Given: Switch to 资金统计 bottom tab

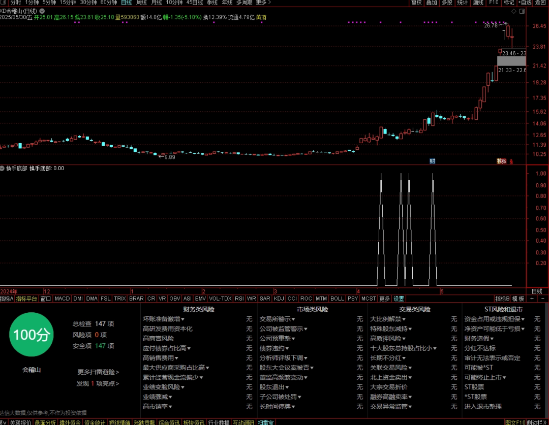Looking at the screenshot, I should coord(95,422).
